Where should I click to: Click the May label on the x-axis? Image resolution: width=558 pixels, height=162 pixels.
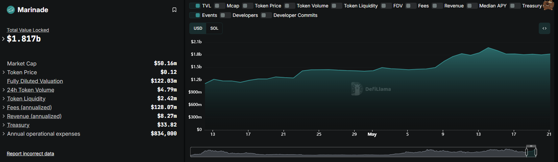click(372, 134)
